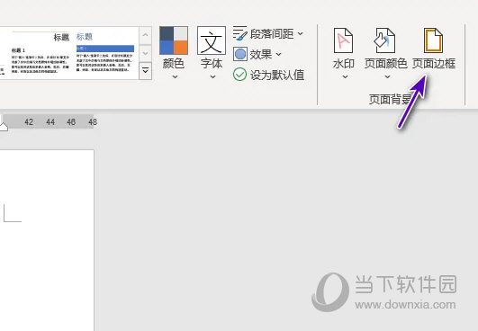The width and height of the screenshot is (478, 331).
Task: Select the black-titled document style thumbnail
Action: [40, 53]
